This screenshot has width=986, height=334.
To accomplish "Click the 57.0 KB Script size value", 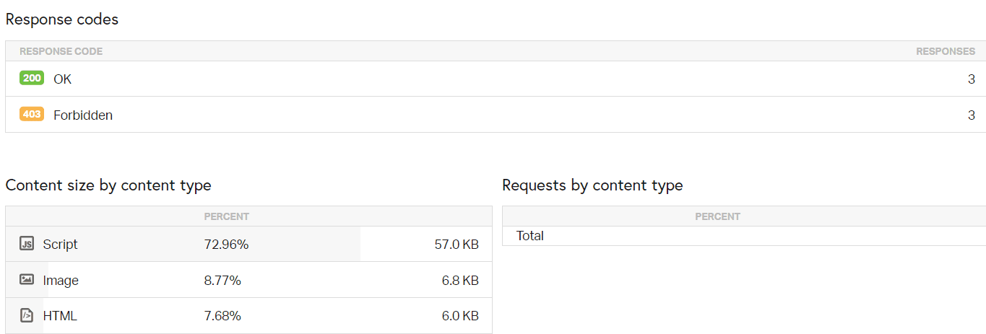I will coord(456,245).
